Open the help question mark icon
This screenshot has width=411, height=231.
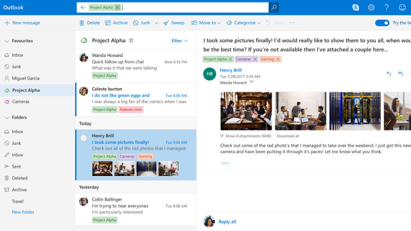[x=387, y=7]
